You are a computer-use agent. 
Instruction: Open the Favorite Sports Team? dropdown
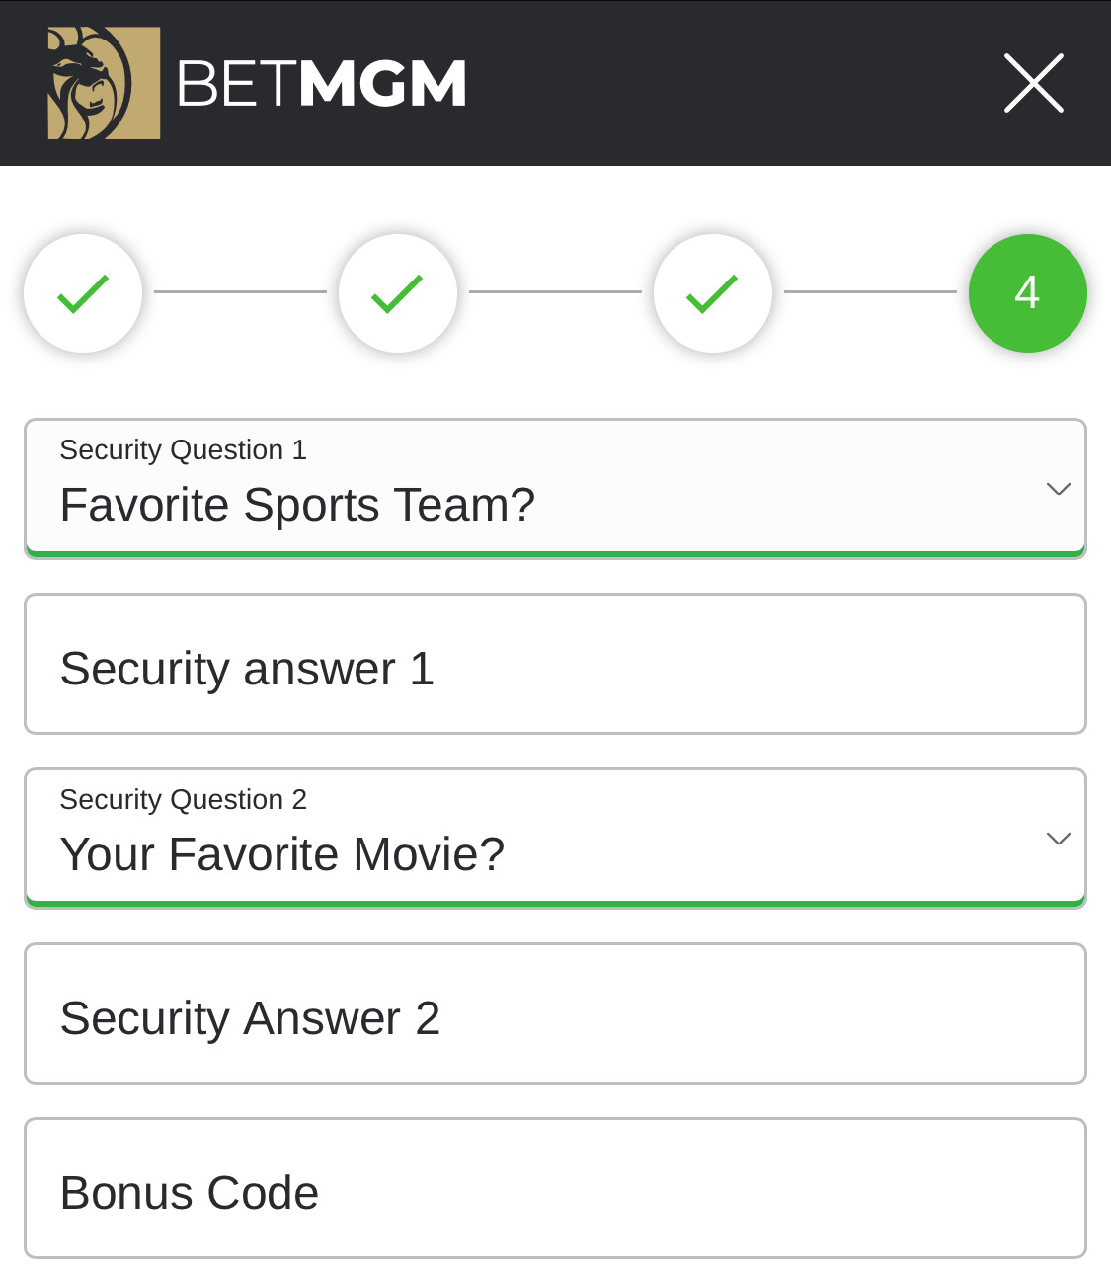coord(555,489)
